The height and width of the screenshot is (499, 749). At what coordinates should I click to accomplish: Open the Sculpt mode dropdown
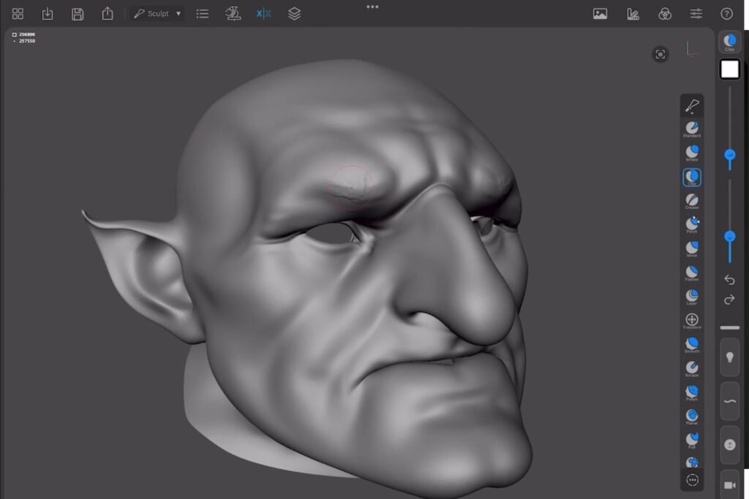click(x=157, y=14)
